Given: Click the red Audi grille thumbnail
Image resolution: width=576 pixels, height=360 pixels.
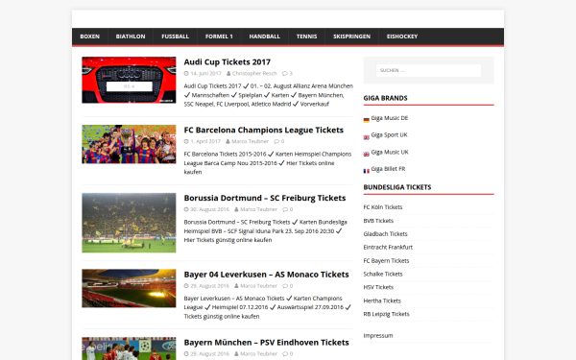Looking at the screenshot, I should [x=129, y=80].
